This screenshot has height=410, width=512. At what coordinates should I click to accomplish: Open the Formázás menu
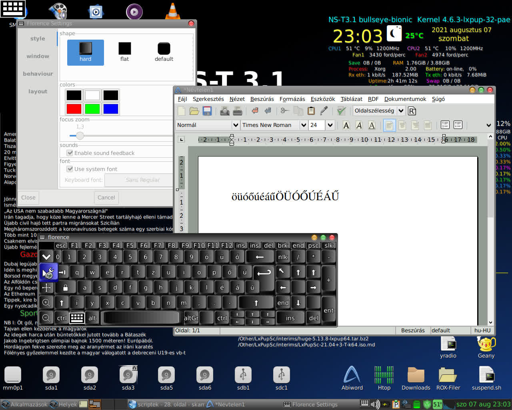pyautogui.click(x=292, y=99)
